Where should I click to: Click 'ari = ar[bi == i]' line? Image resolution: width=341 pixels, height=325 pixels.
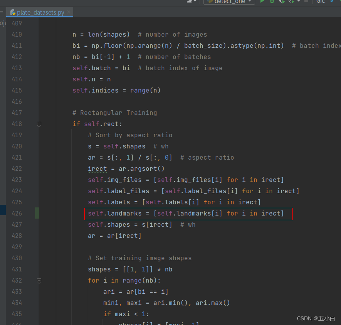[136, 292]
